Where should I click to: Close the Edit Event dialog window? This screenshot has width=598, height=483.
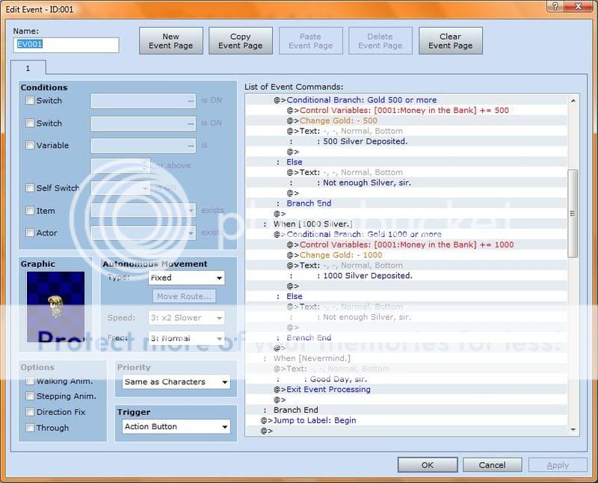[578, 7]
